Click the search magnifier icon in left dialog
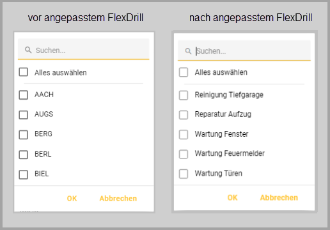330x230 pixels. pyautogui.click(x=28, y=50)
